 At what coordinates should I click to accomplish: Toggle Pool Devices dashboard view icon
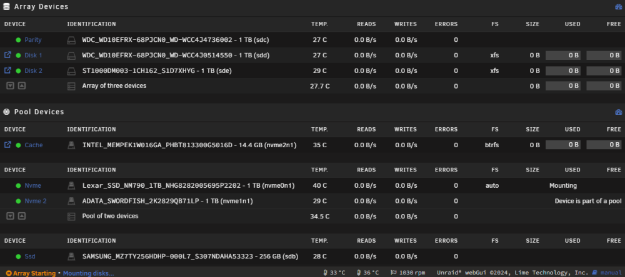(618, 112)
